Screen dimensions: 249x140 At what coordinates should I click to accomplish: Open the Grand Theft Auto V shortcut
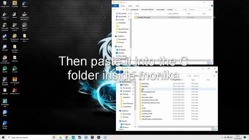click(15, 27)
